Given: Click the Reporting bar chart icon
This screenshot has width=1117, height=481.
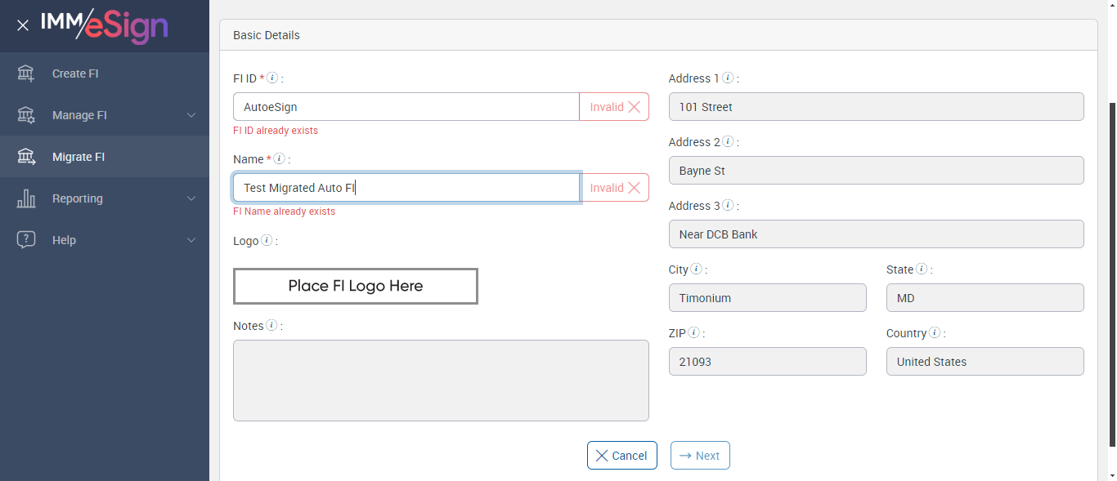Looking at the screenshot, I should (26, 198).
